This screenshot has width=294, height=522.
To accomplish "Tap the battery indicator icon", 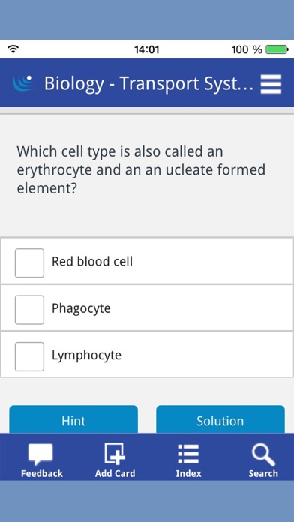I will pyautogui.click(x=277, y=50).
